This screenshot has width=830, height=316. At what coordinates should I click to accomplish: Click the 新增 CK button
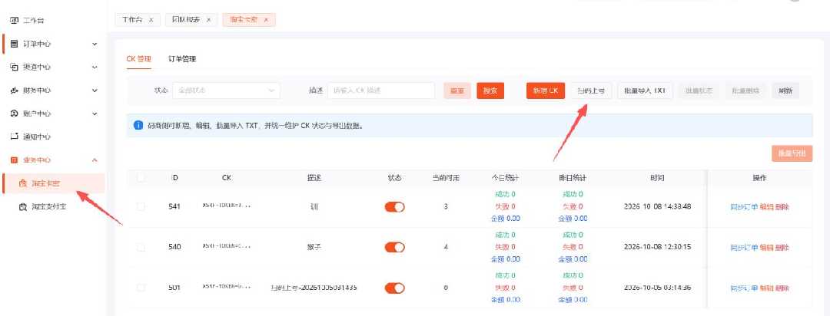pos(546,91)
